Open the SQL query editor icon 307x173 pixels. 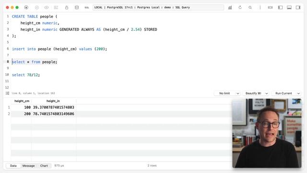[87, 8]
